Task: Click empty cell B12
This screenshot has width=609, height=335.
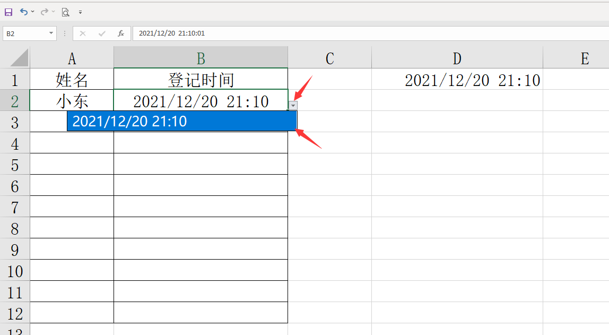Action: coord(201,313)
